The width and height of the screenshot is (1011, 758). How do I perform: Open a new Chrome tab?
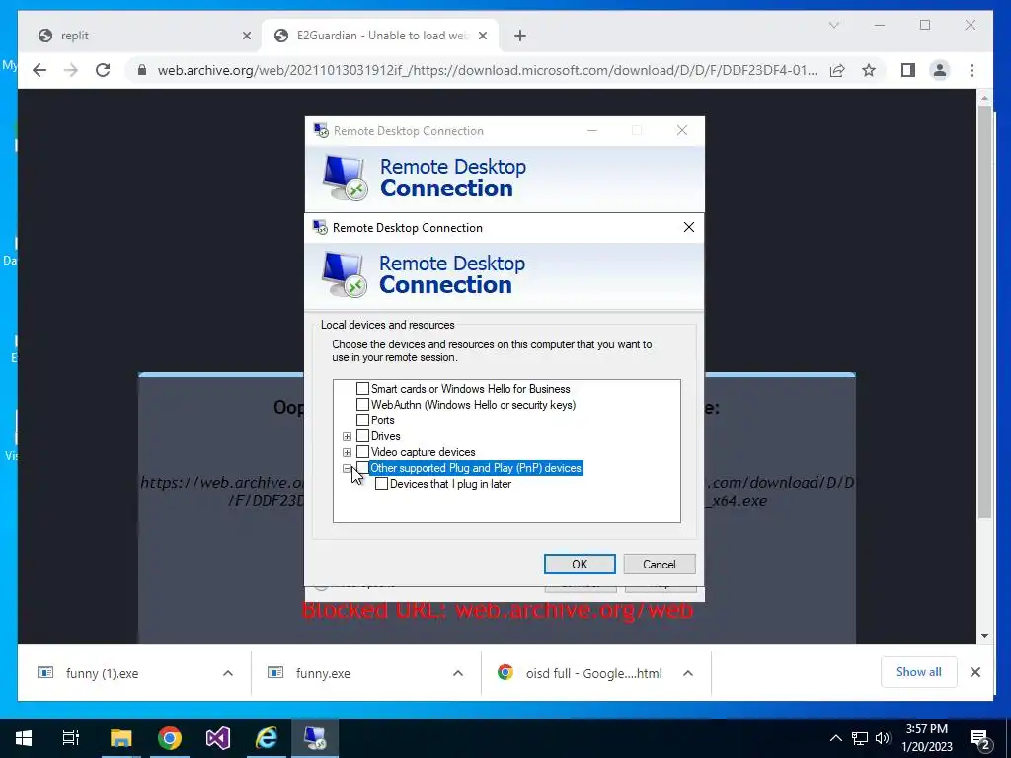(520, 36)
